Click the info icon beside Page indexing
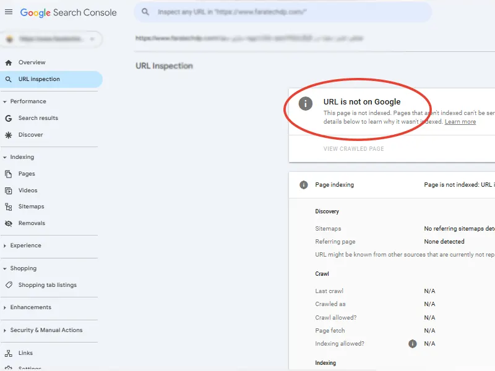 coord(303,185)
